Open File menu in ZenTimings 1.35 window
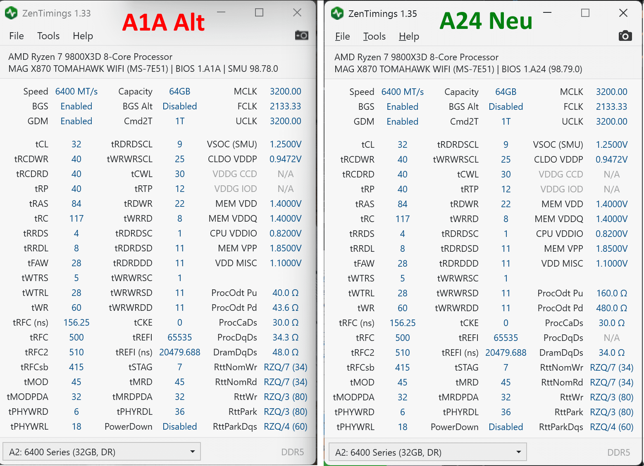Viewport: 644px width, 466px height. coord(343,36)
